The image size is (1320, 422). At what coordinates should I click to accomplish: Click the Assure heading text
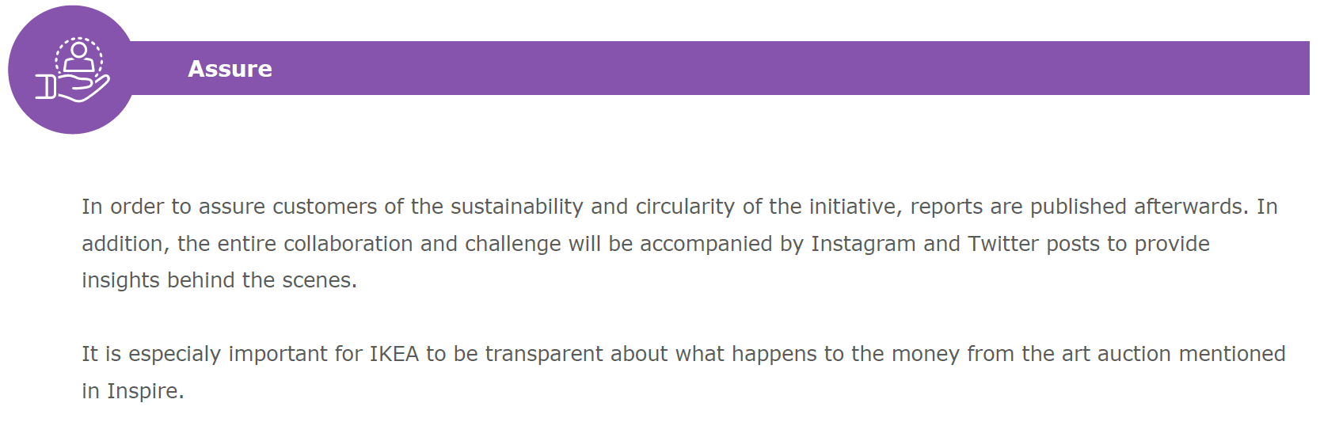(x=230, y=69)
